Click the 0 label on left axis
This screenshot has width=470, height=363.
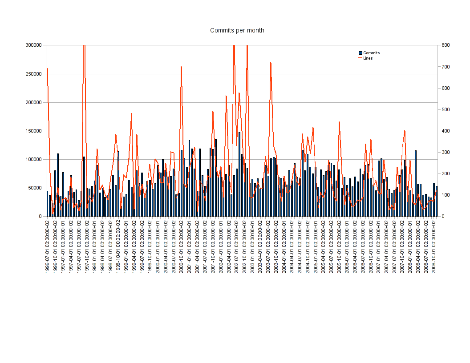tap(40, 216)
